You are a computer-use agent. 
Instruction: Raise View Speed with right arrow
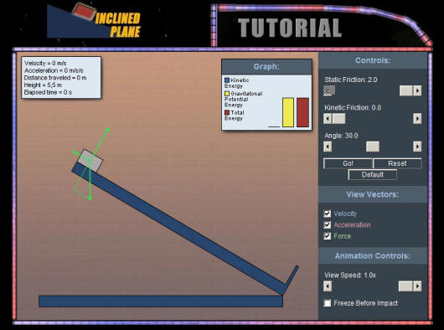(417, 286)
